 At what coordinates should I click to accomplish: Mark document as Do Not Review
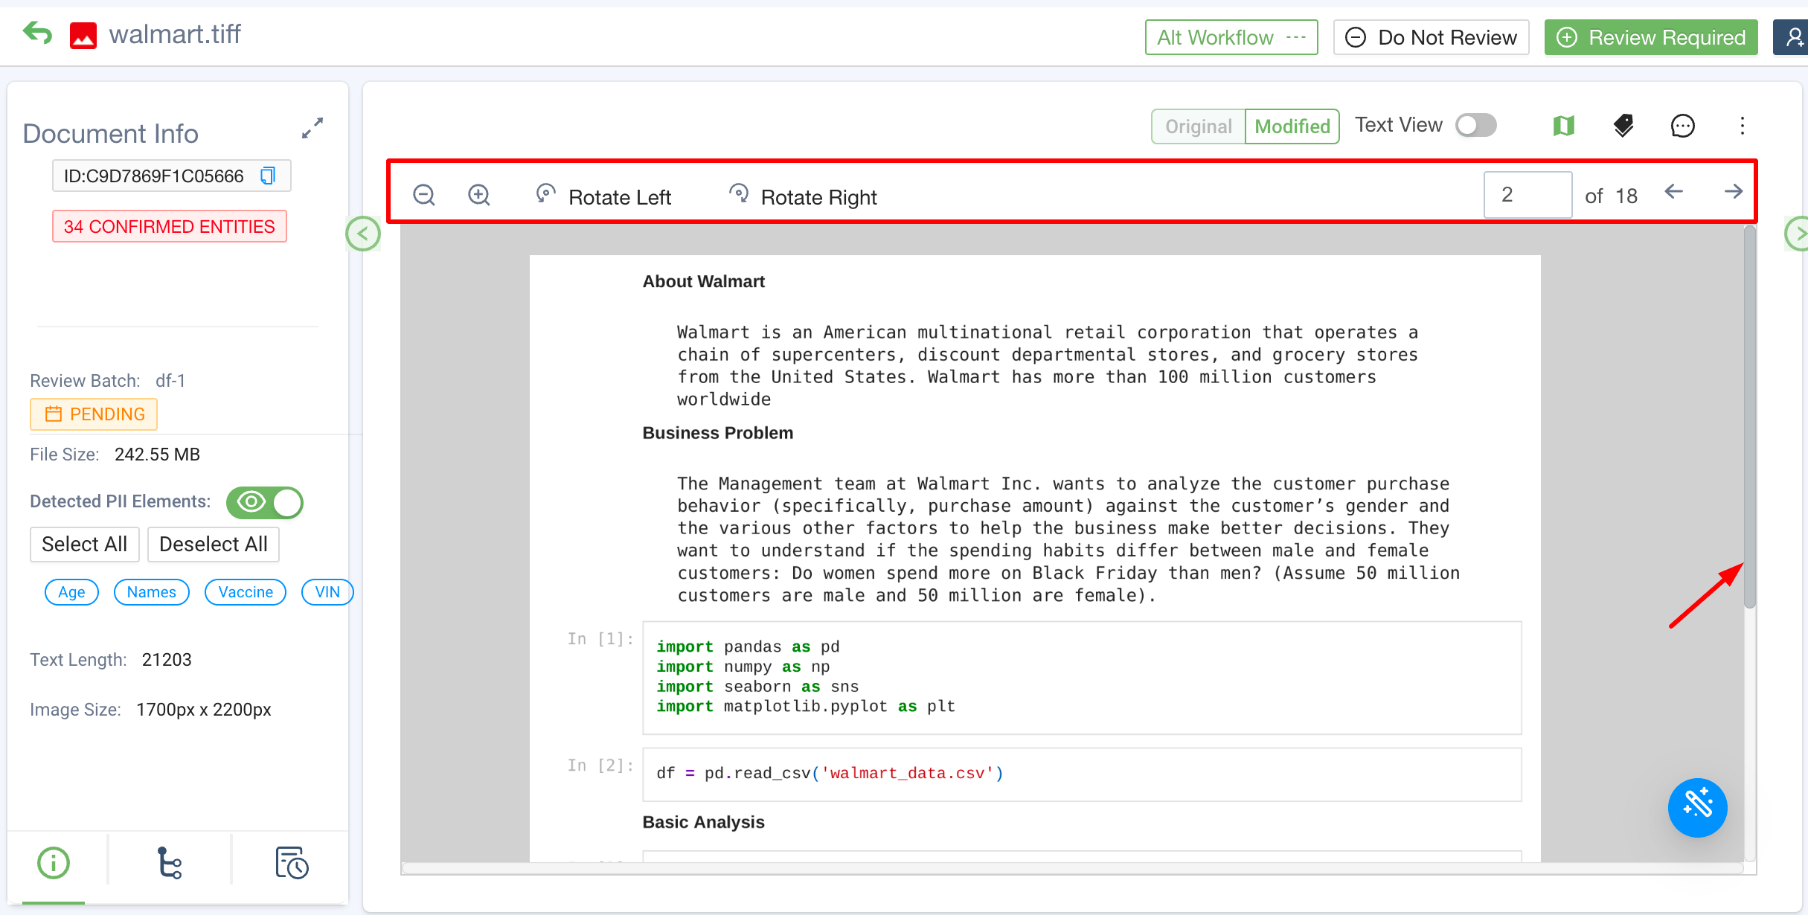pos(1431,37)
